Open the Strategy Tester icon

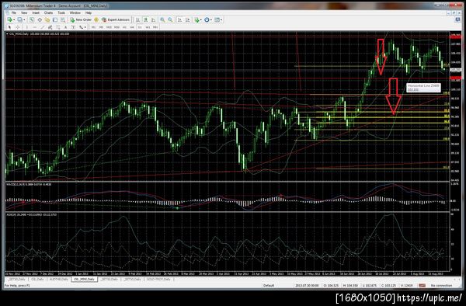pyautogui.click(x=63, y=19)
